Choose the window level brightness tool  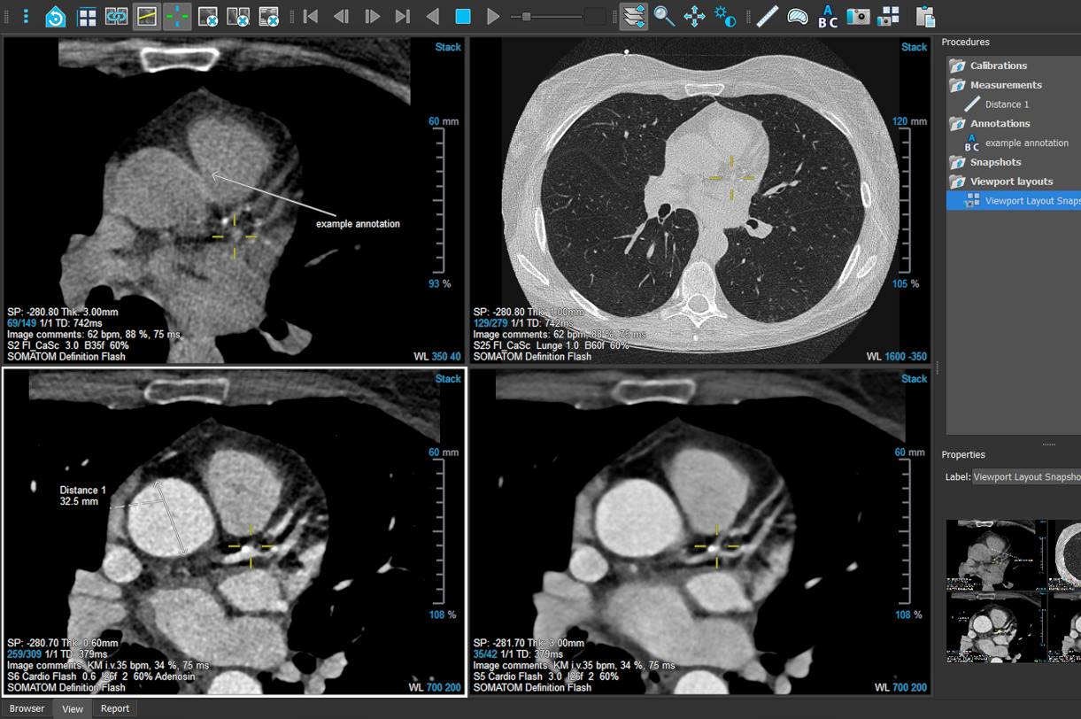(x=725, y=17)
